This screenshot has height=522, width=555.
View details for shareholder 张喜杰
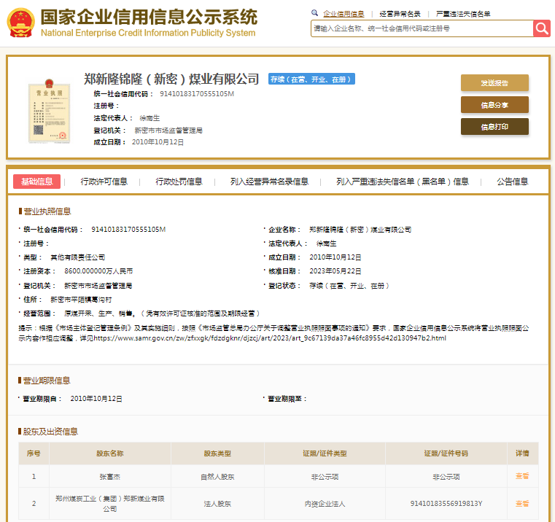(522, 476)
